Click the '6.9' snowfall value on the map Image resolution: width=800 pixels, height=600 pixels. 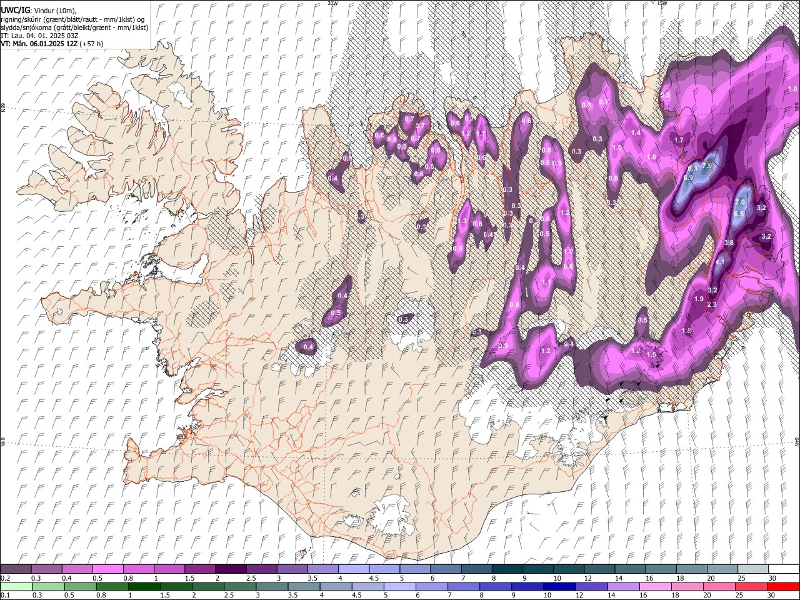point(689,178)
